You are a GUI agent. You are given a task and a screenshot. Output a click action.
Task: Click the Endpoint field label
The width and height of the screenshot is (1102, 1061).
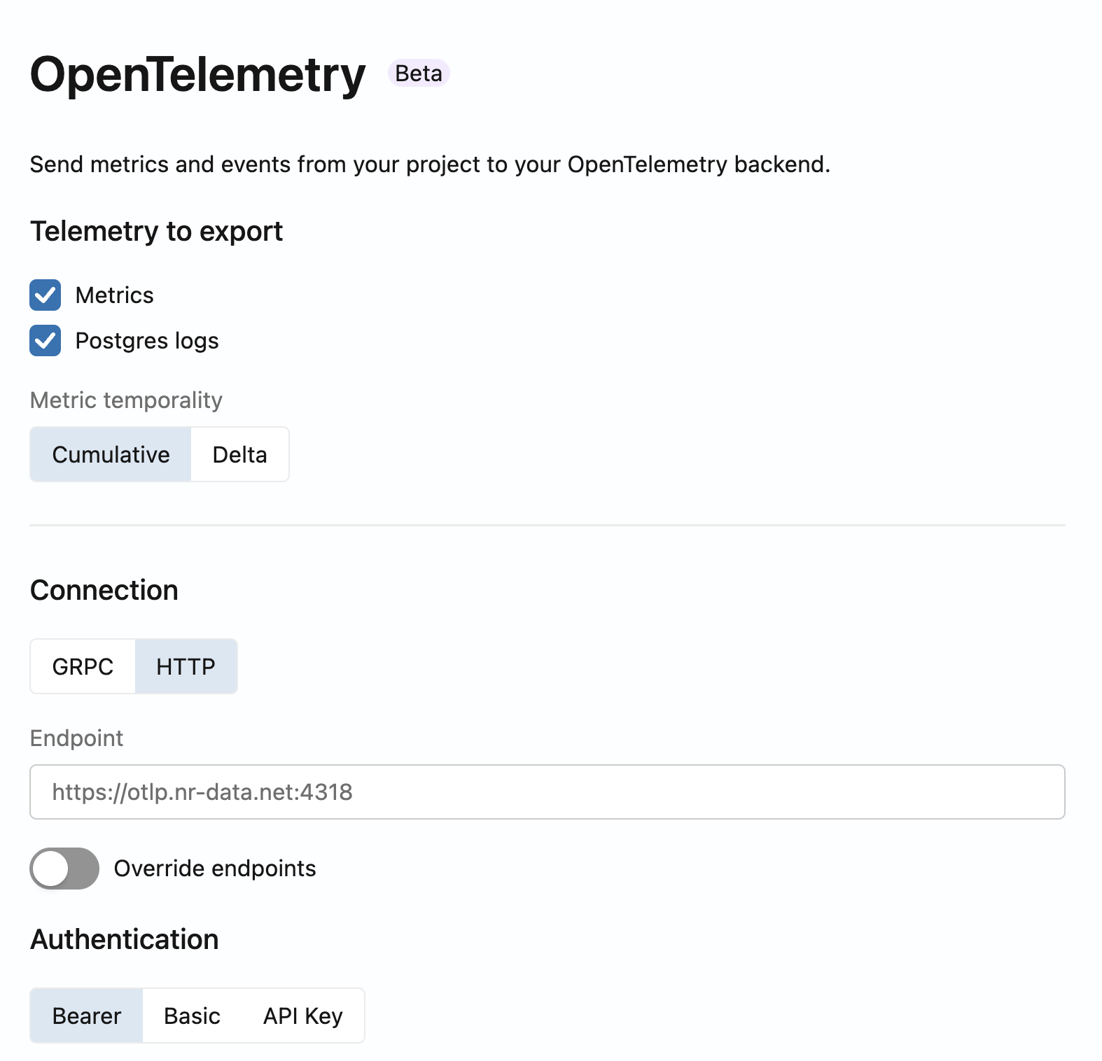[x=76, y=738]
